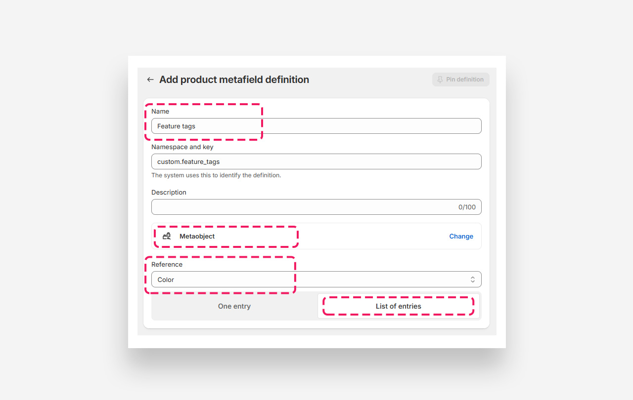The width and height of the screenshot is (633, 400).
Task: Click the Namespace and key input field
Action: pyautogui.click(x=316, y=161)
